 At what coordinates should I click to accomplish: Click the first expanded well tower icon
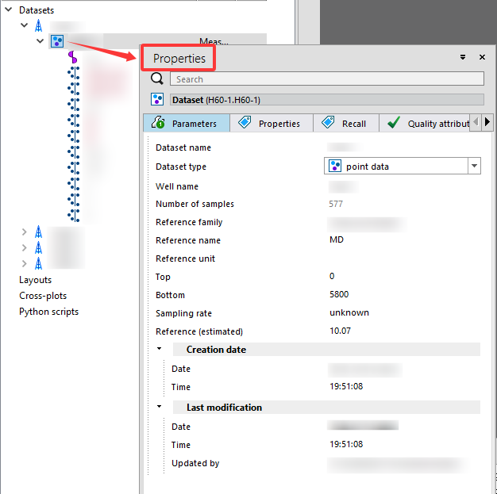point(38,25)
